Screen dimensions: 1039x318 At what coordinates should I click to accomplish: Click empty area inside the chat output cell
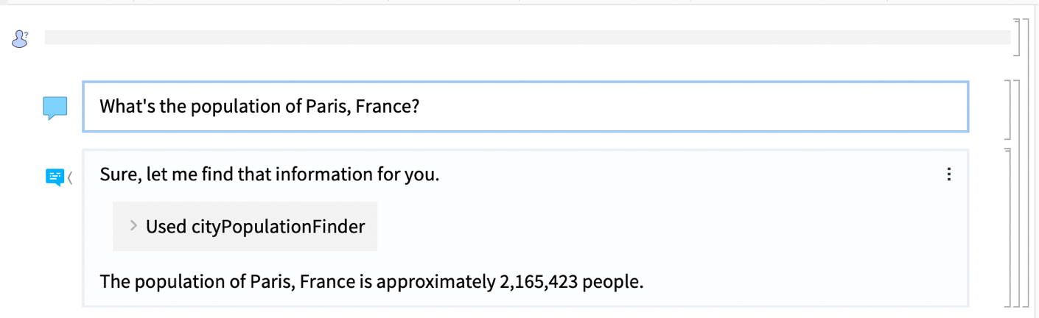click(663, 227)
